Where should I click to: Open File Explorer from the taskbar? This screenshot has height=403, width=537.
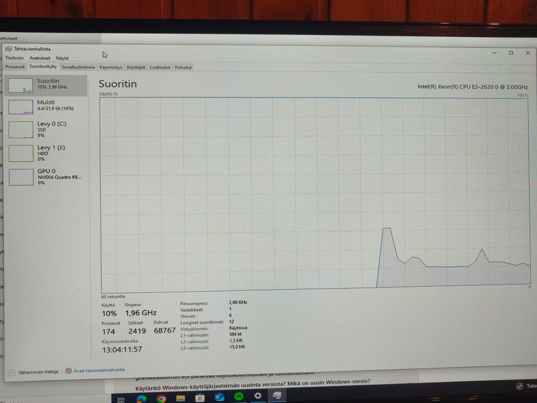pyautogui.click(x=181, y=398)
